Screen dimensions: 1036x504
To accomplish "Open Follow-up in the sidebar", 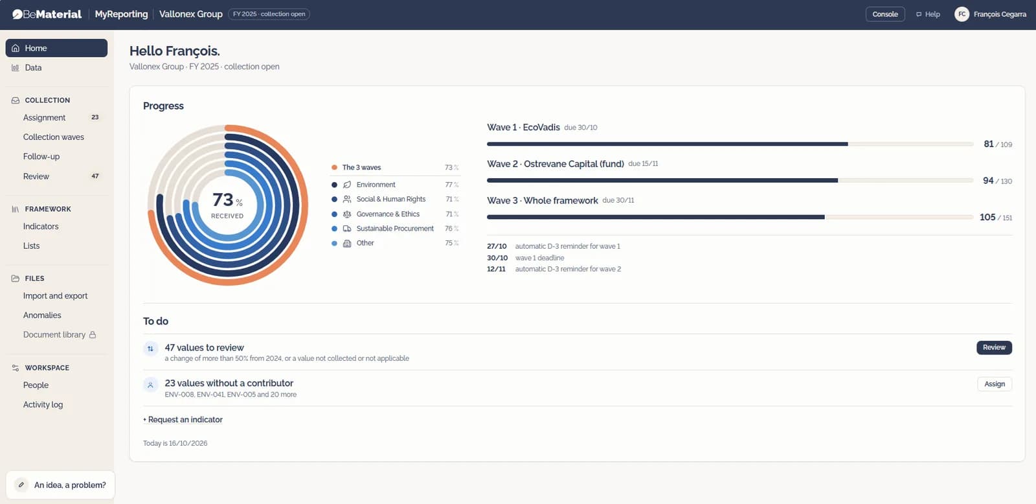I will [x=57, y=157].
